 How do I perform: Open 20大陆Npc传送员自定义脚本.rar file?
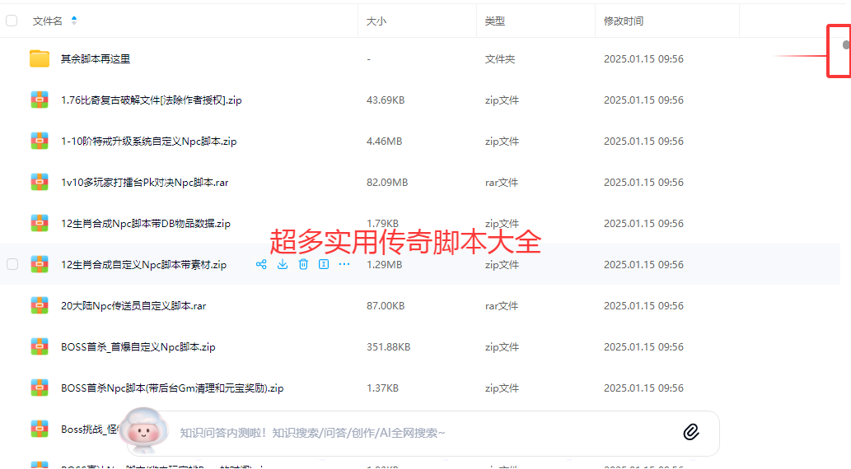133,305
